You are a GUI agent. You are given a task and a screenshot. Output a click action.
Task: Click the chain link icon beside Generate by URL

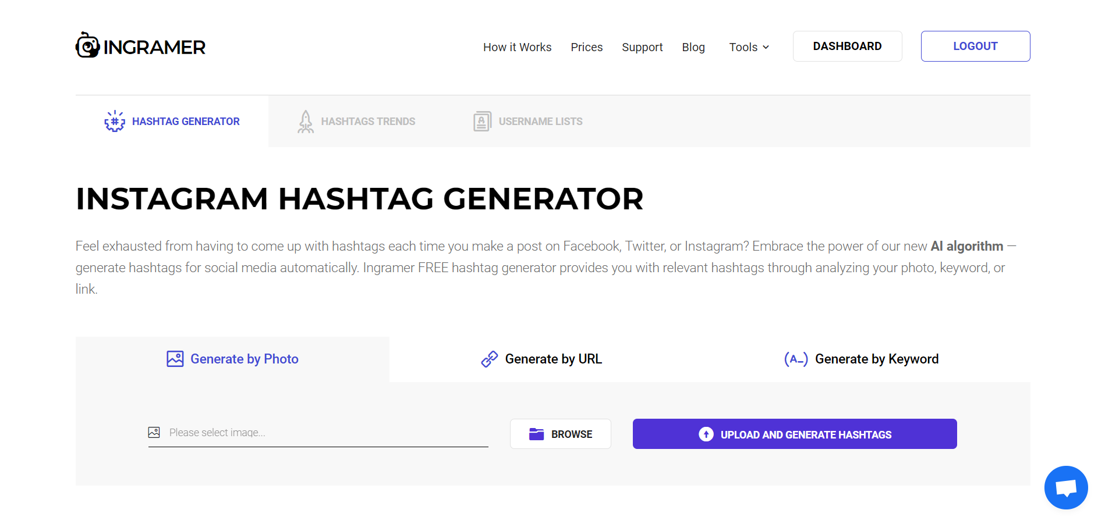[490, 359]
